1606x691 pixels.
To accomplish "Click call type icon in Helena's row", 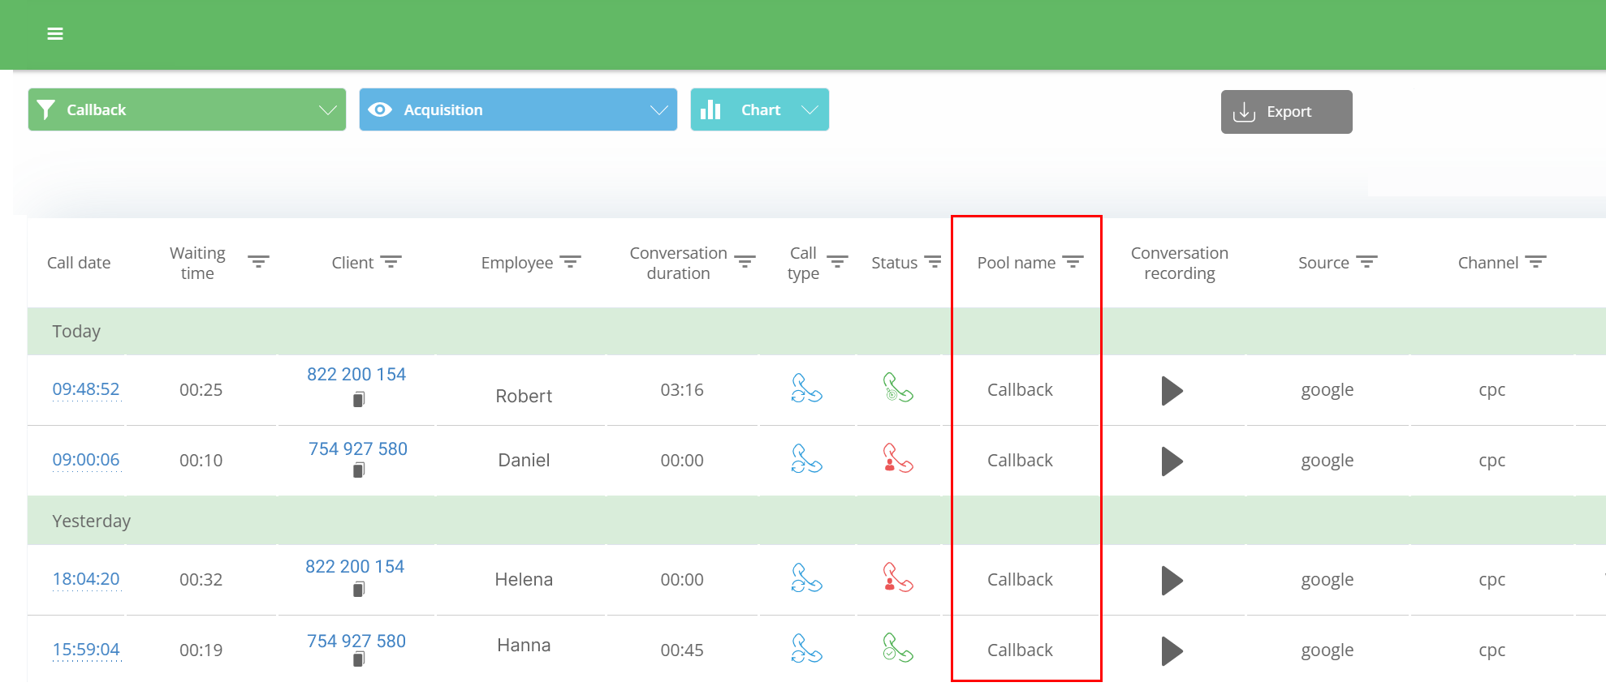I will pyautogui.click(x=806, y=579).
